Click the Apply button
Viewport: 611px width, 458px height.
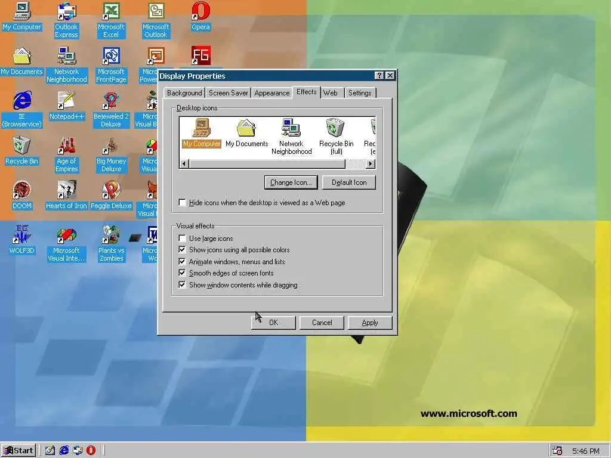(x=370, y=323)
